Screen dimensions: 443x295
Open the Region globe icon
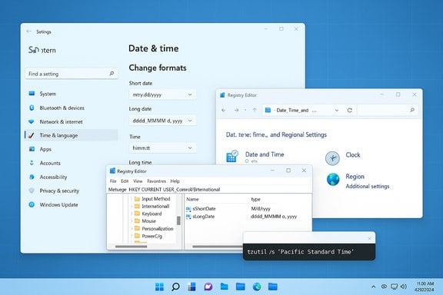click(x=333, y=179)
